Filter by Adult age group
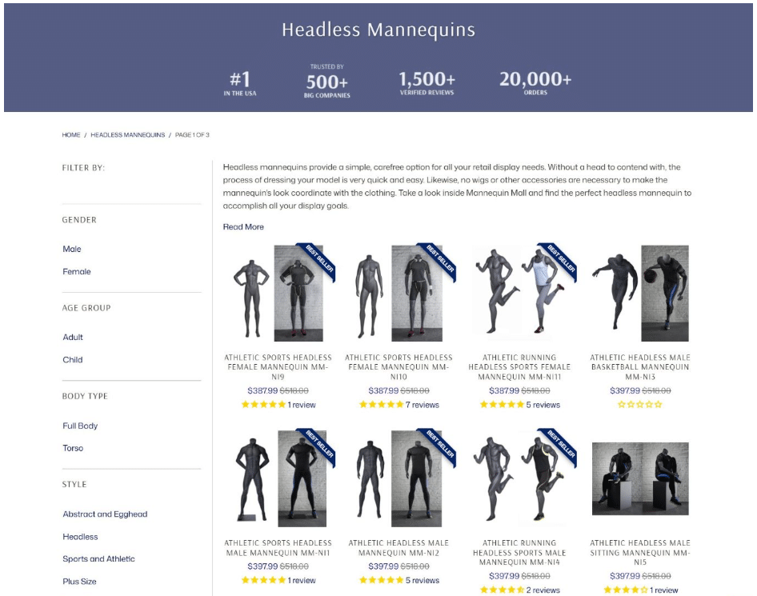 coord(72,338)
